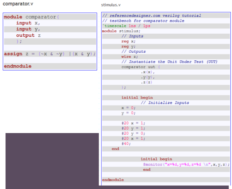Click the assign z statement line

[50, 54]
